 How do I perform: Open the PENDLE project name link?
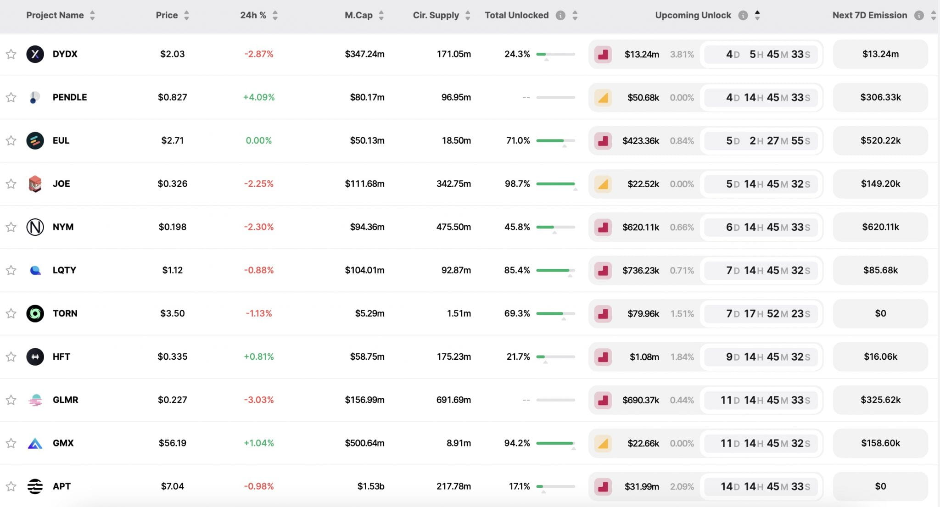[69, 97]
